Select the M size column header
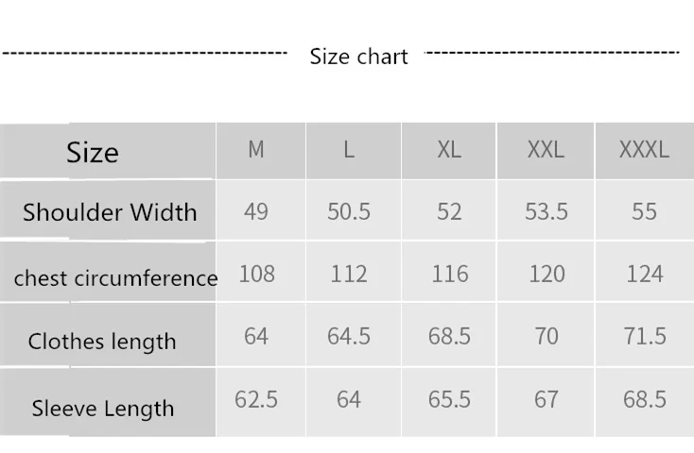Screen dimensions: 694x453 [x=256, y=150]
